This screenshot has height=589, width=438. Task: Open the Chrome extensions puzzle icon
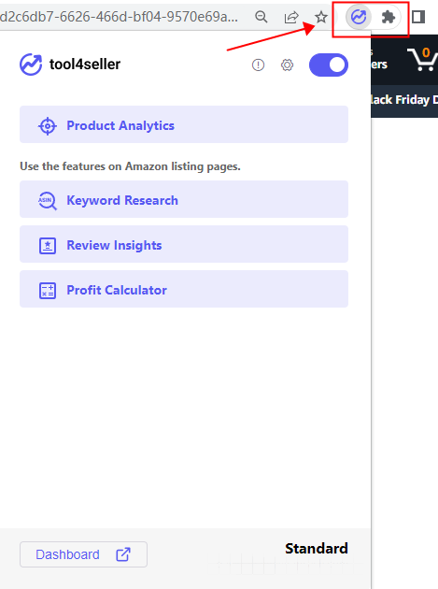(x=389, y=17)
